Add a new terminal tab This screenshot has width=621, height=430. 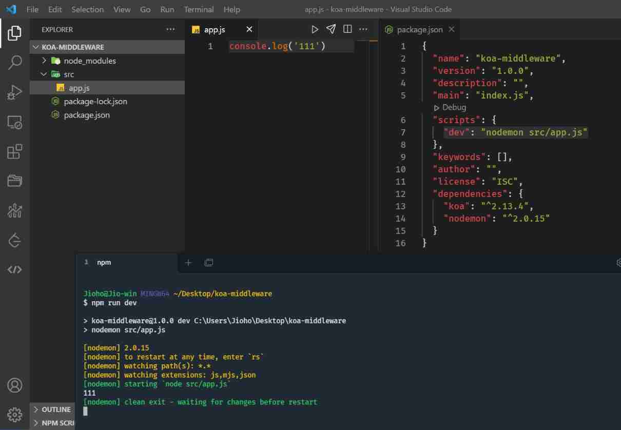click(188, 263)
